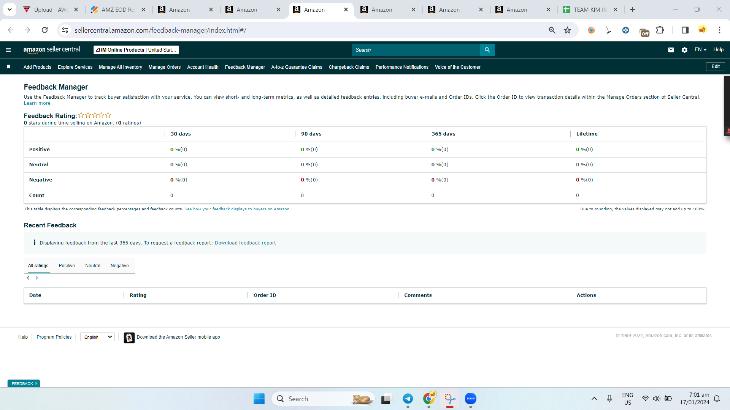Image resolution: width=730 pixels, height=410 pixels.
Task: Open Explore Services in navigation bar
Action: [75, 67]
